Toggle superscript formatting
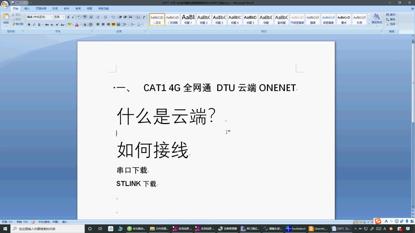This screenshot has height=233, width=415. (57, 25)
